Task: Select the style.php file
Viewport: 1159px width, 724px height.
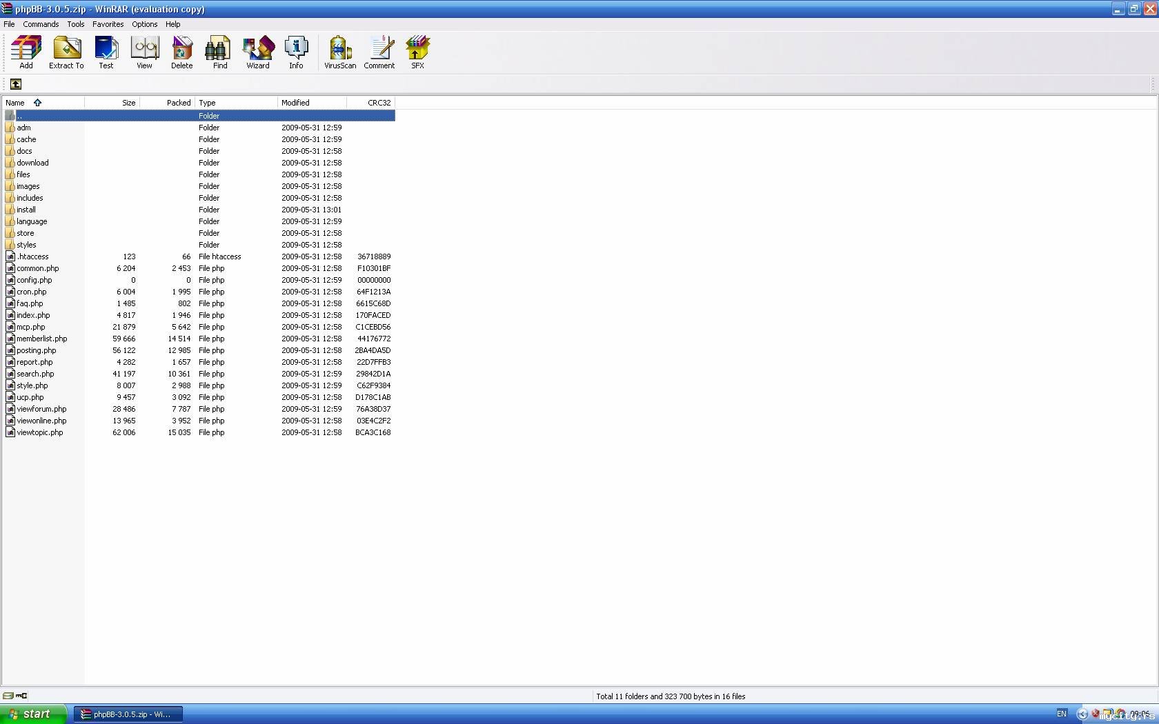Action: [32, 385]
